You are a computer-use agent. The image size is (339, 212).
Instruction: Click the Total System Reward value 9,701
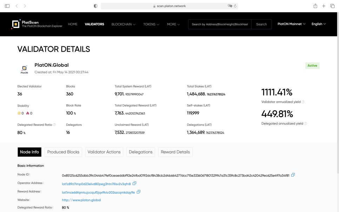(129, 94)
